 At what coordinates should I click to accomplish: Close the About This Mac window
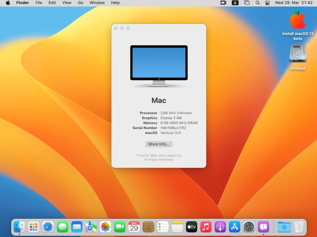[116, 28]
